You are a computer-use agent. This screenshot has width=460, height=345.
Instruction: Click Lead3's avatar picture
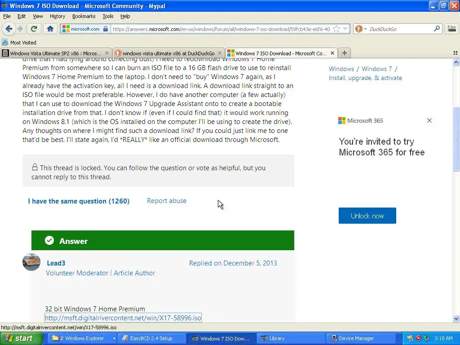tap(31, 262)
